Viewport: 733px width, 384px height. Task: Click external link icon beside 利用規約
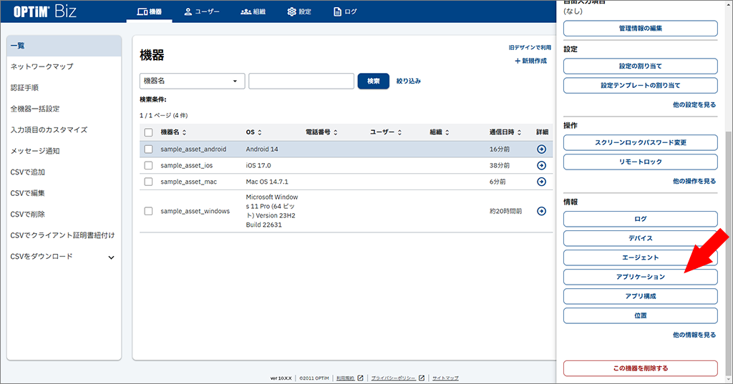tap(361, 378)
